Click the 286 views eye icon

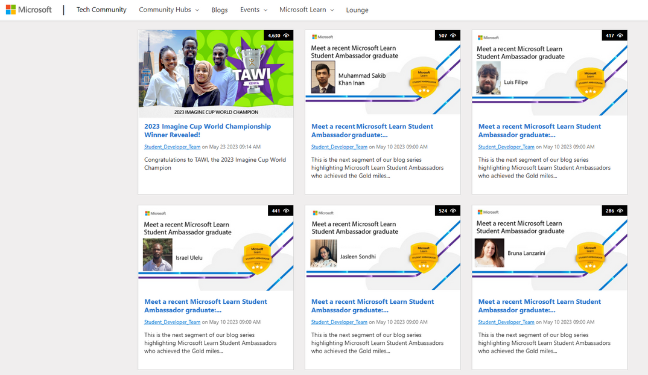[620, 211]
